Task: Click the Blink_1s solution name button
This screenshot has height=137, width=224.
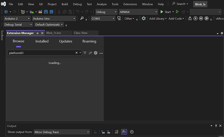Action: pyautogui.click(x=200, y=4)
